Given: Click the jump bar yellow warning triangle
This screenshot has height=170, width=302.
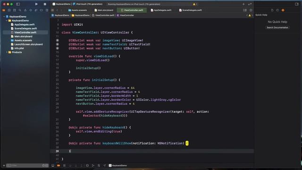Looking at the screenshot, I should (x=250, y=15).
